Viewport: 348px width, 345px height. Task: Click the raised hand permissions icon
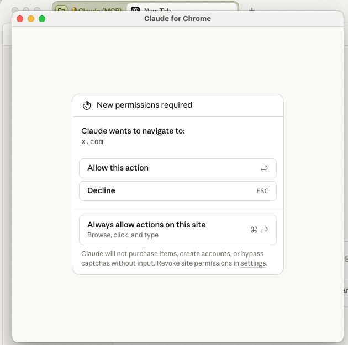[x=87, y=105]
